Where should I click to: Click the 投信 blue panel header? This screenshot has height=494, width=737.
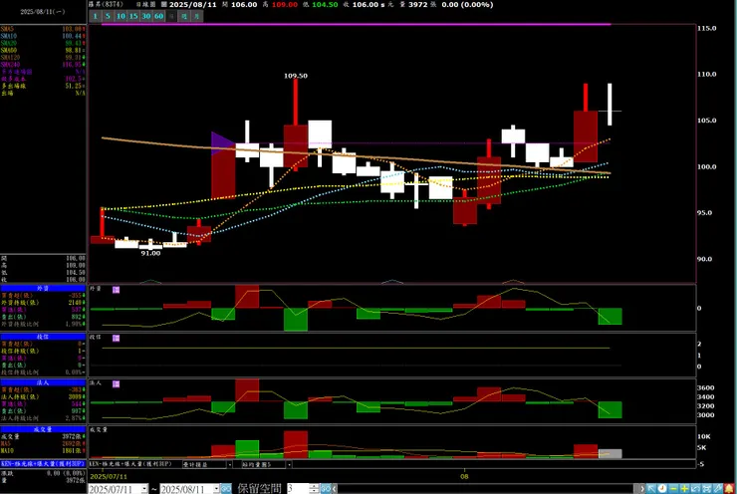(x=43, y=337)
